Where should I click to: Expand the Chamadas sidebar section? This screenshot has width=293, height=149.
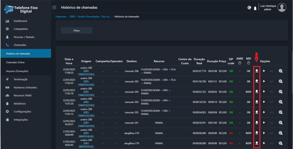20,45
